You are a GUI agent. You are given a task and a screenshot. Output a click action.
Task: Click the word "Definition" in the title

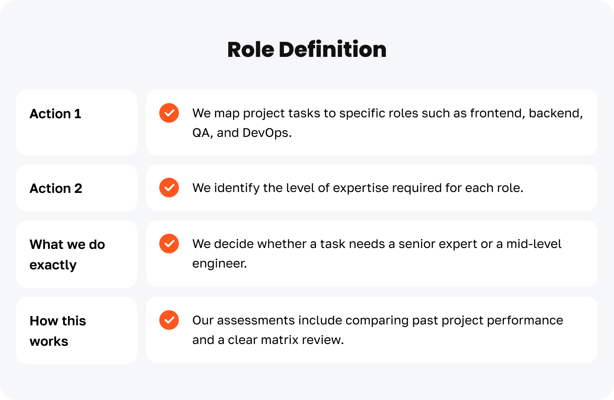coord(332,49)
